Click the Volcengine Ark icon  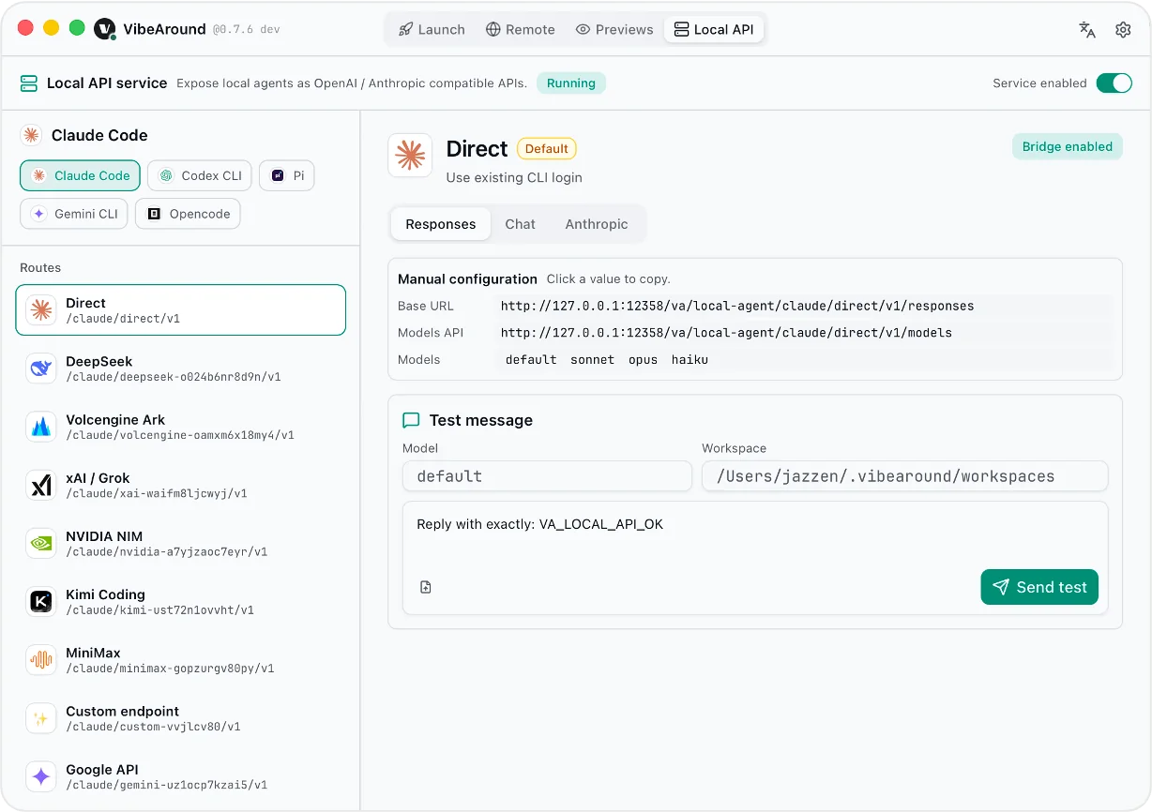[x=41, y=427]
